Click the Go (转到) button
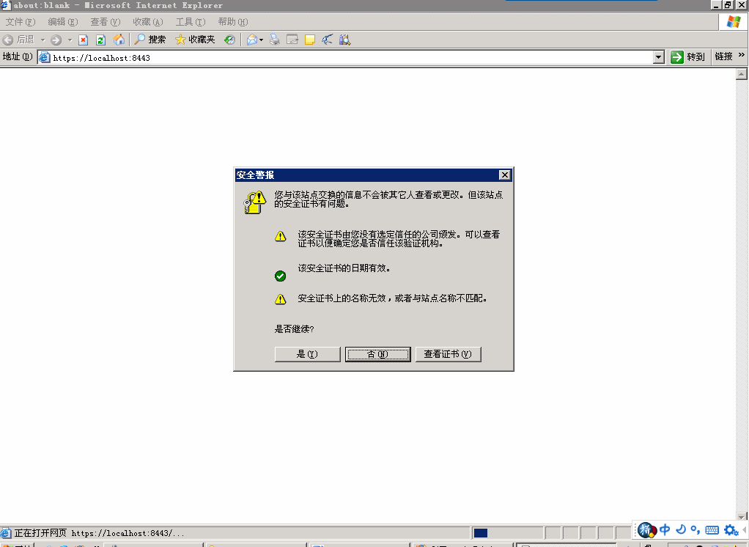749x547 pixels. click(x=688, y=57)
